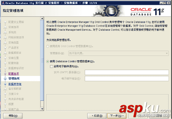The width and height of the screenshot is (172, 119).
Task: Click the empty message box above buttons
Action: pos(107,102)
